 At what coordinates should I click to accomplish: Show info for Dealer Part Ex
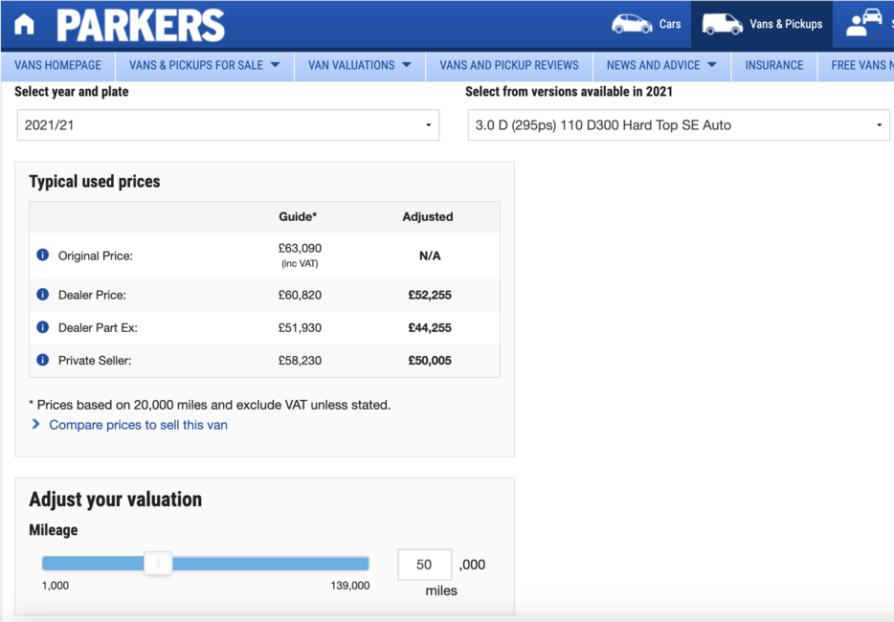(x=43, y=327)
